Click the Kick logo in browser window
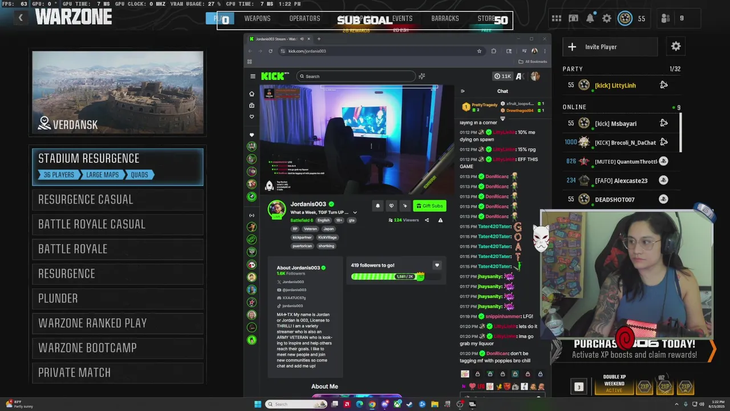730x411 pixels. (275, 76)
